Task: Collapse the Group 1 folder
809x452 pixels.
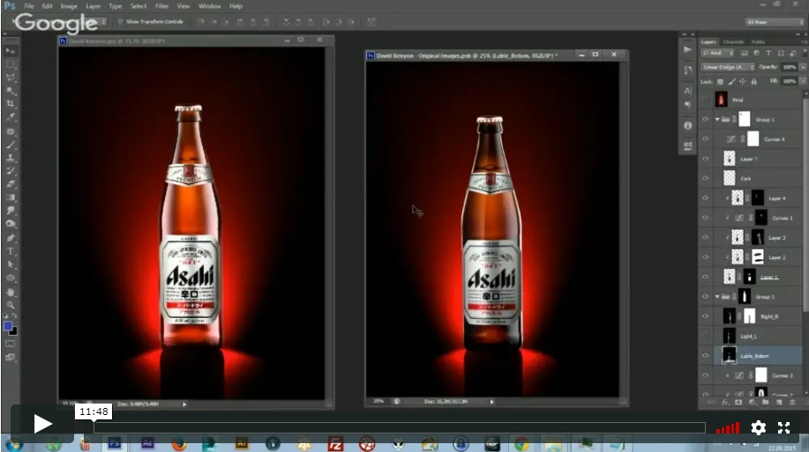Action: click(x=717, y=120)
